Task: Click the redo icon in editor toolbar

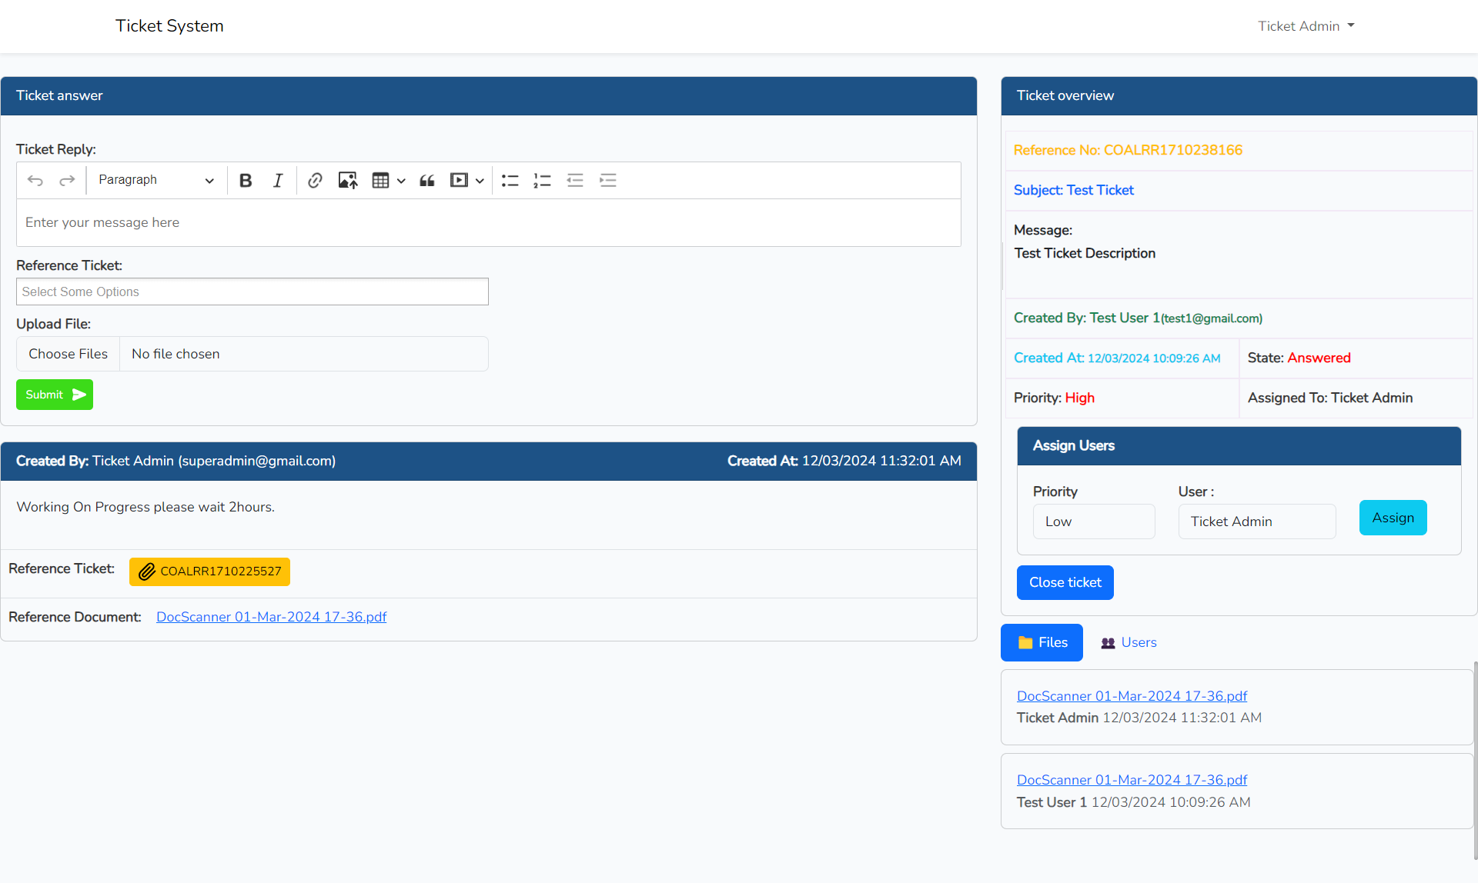Action: click(67, 180)
